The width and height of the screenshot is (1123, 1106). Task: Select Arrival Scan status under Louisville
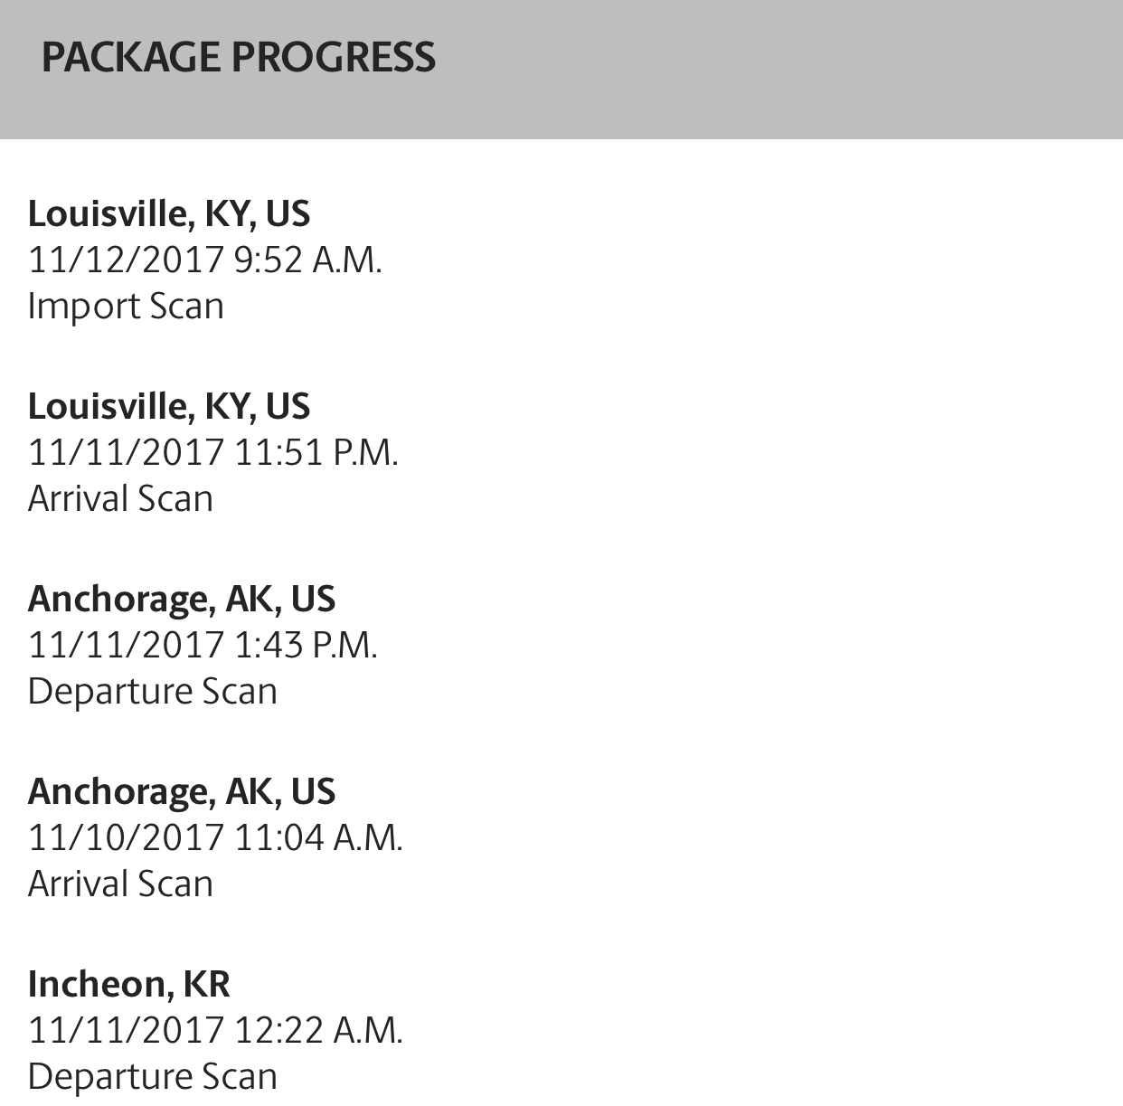pyautogui.click(x=120, y=498)
